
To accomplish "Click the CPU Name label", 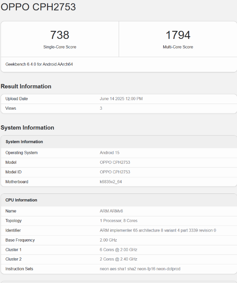I will click(x=11, y=211).
